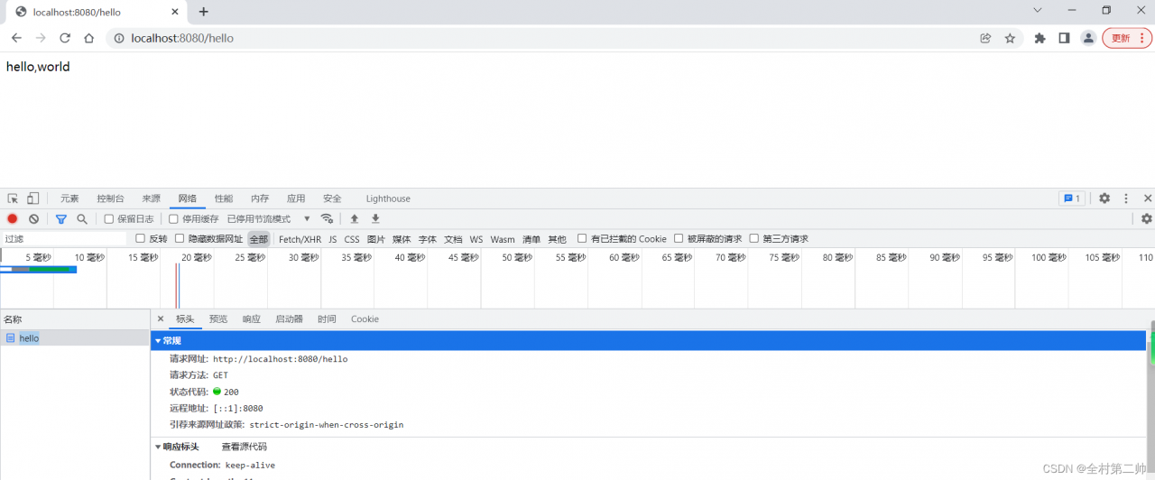The width and height of the screenshot is (1155, 480).
Task: Bookmark this page star icon
Action: (x=1010, y=38)
